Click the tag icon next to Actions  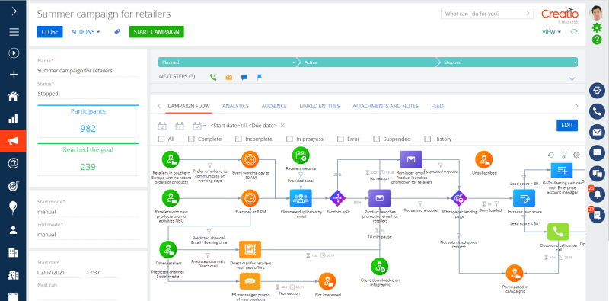[x=117, y=32]
